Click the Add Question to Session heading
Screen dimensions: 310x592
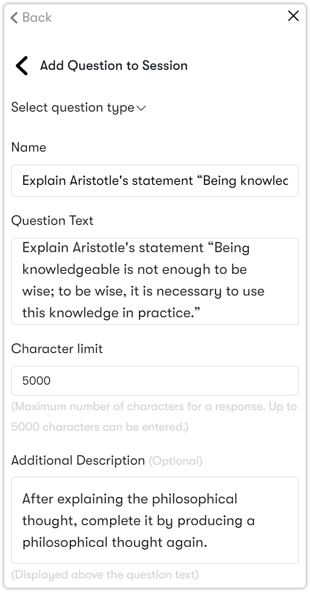point(113,66)
